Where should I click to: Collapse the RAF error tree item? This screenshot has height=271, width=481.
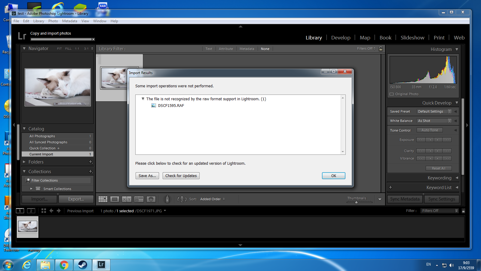pos(143,98)
